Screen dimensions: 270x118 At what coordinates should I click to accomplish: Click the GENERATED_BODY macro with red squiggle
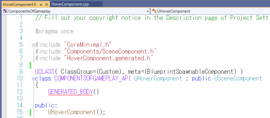click(x=70, y=92)
